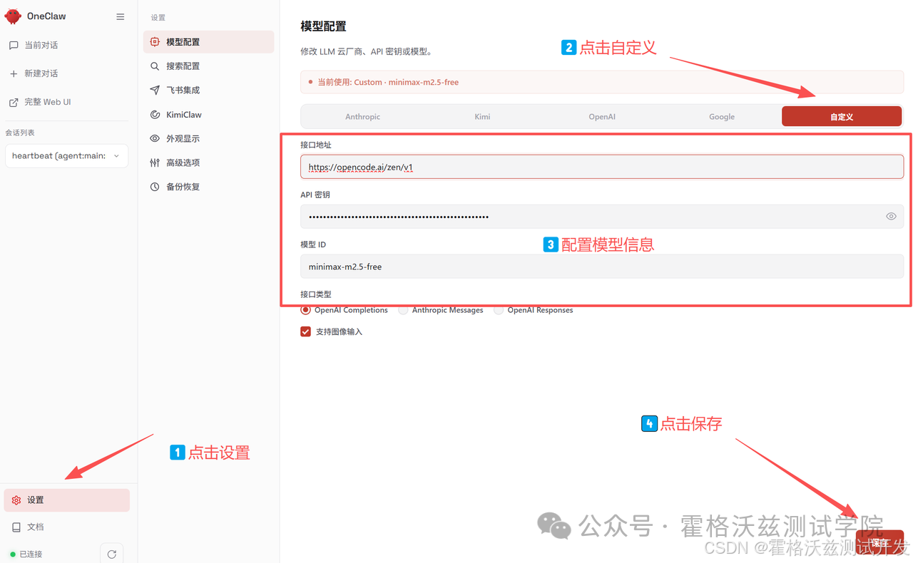This screenshot has height=563, width=913.
Task: Switch to the Google provider tab
Action: 722,116
